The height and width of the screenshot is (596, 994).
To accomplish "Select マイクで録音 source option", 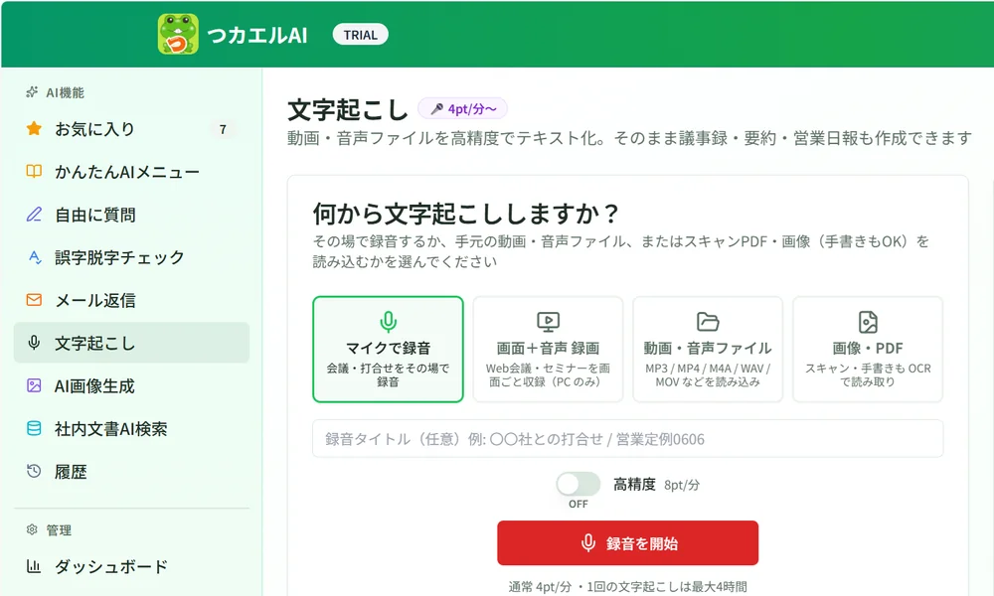I will [x=388, y=349].
